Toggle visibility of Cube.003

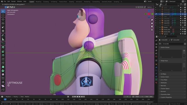pyautogui.click(x=183, y=23)
